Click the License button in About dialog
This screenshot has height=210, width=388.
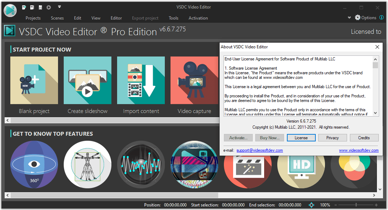pyautogui.click(x=301, y=138)
